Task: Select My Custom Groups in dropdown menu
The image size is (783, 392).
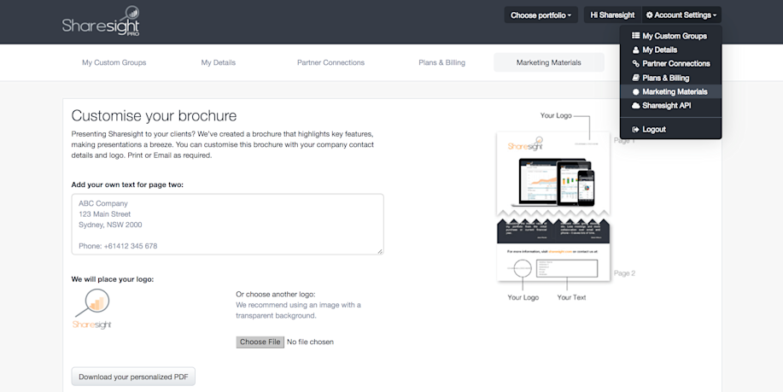Action: coord(670,36)
